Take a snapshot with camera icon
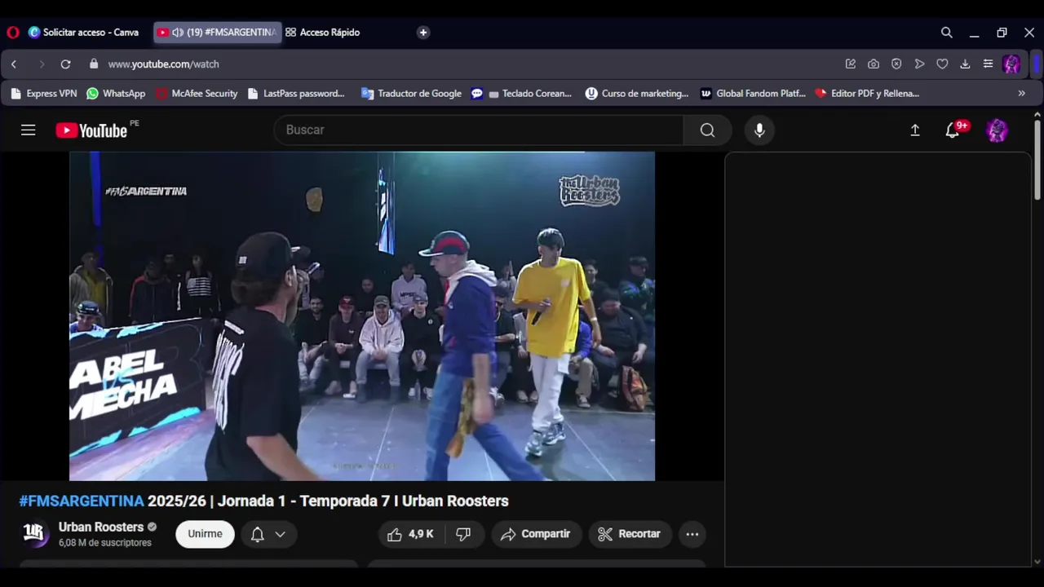1044x587 pixels. (874, 64)
